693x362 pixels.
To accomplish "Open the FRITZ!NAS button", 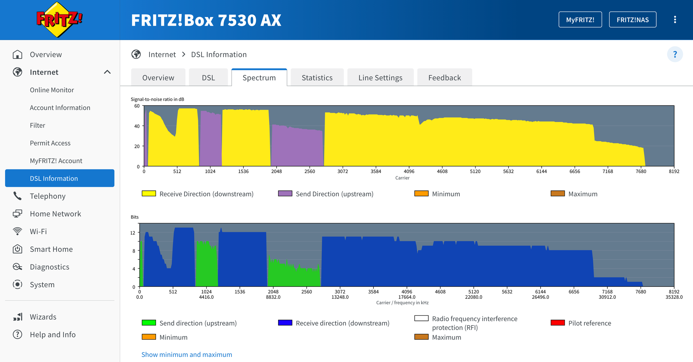I will click(632, 20).
